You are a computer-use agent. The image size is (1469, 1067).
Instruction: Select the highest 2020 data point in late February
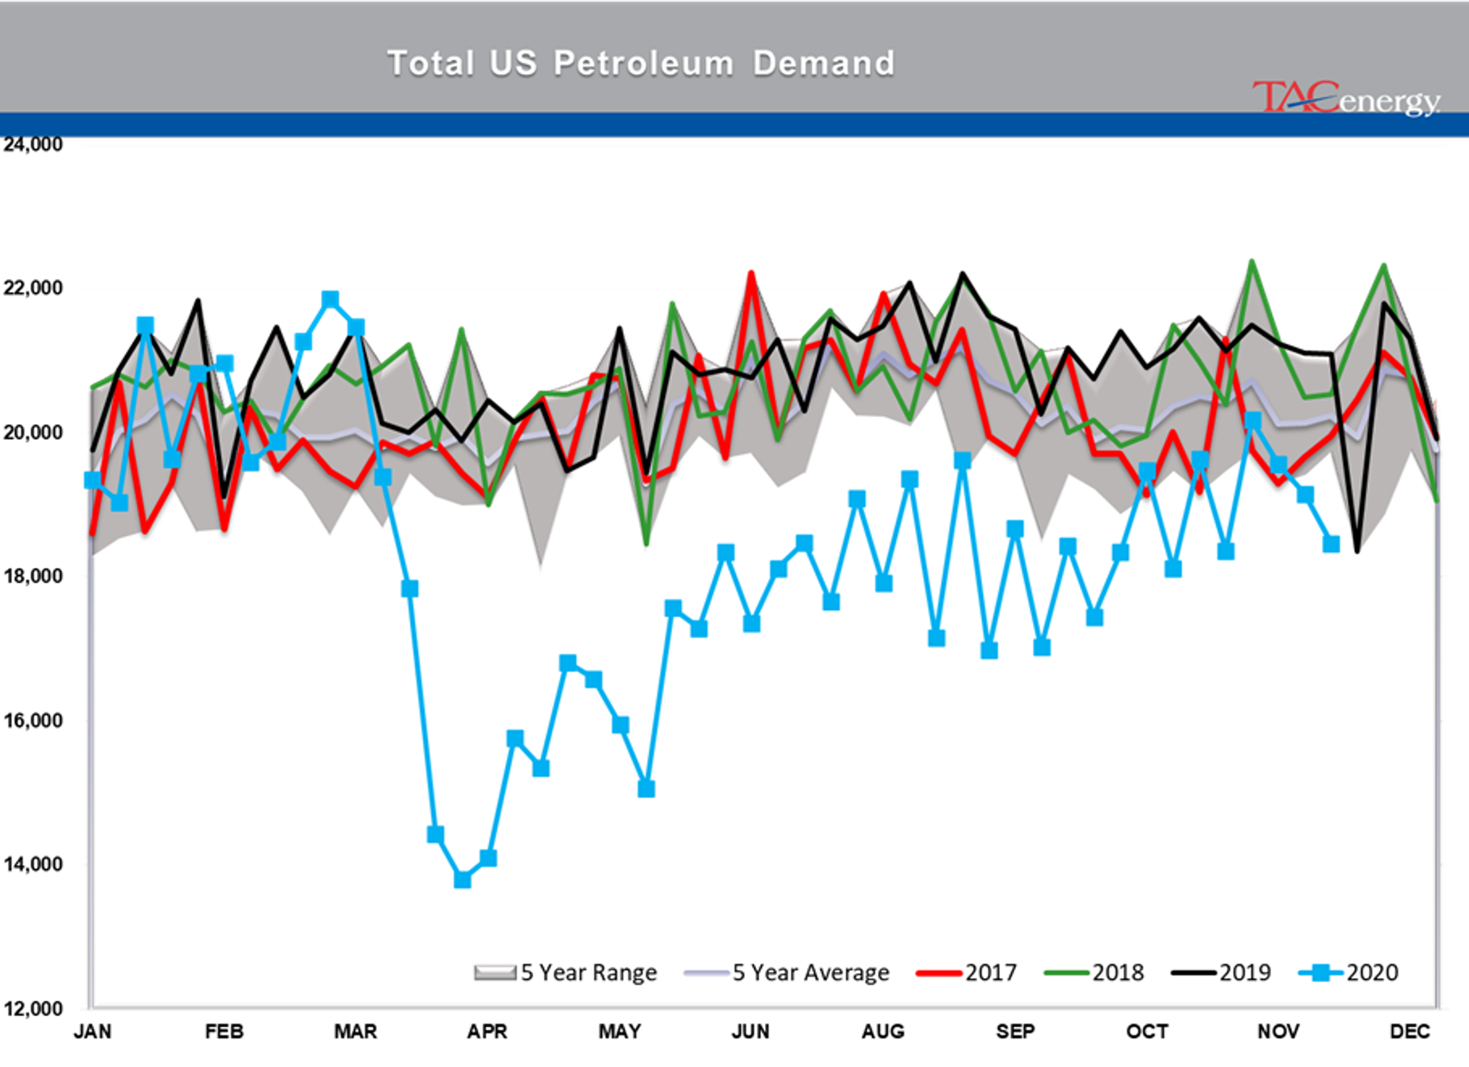pyautogui.click(x=330, y=299)
